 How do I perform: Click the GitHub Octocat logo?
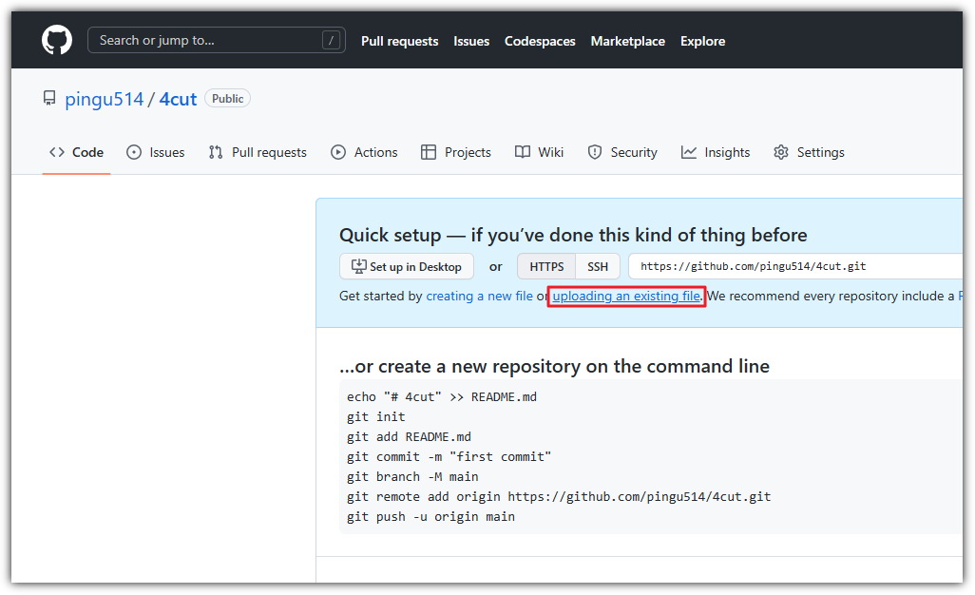(x=57, y=41)
